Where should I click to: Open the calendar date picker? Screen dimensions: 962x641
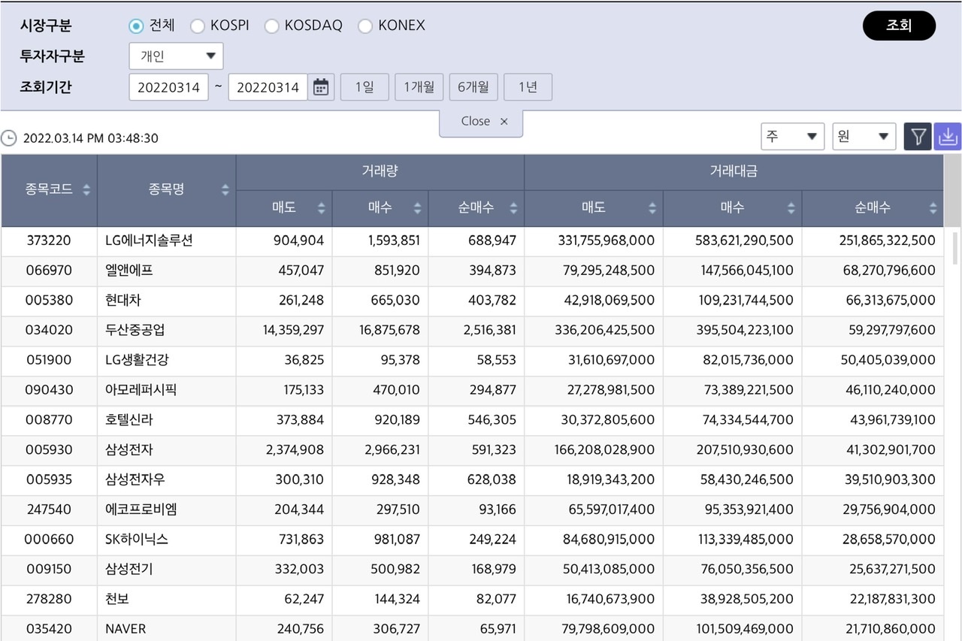pyautogui.click(x=321, y=87)
